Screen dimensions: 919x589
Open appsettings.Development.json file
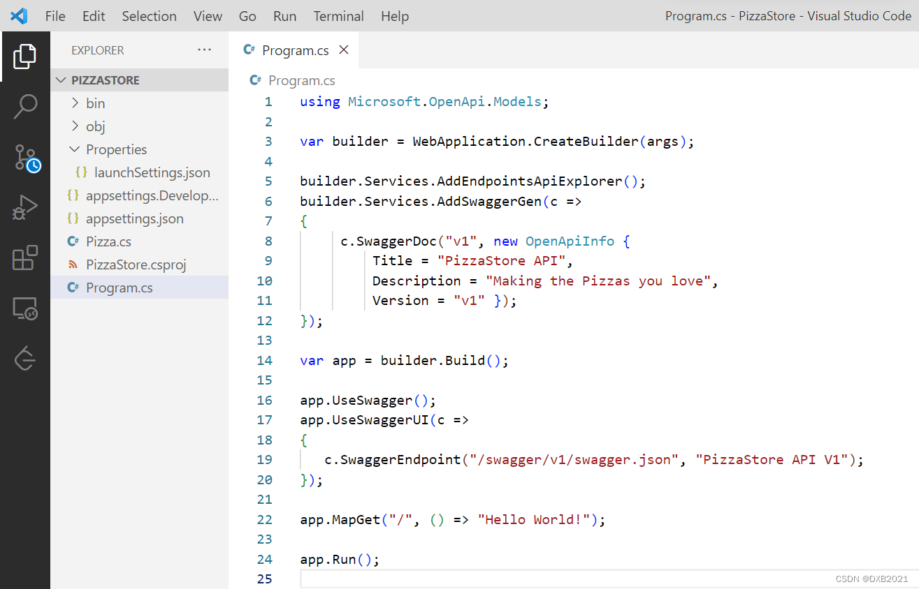tap(152, 195)
